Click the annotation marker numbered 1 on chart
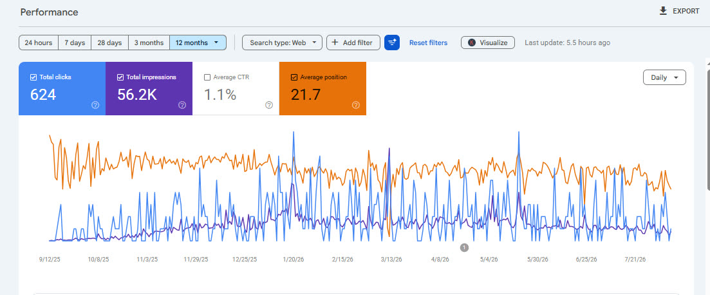Image resolution: width=710 pixels, height=295 pixels. click(x=464, y=247)
